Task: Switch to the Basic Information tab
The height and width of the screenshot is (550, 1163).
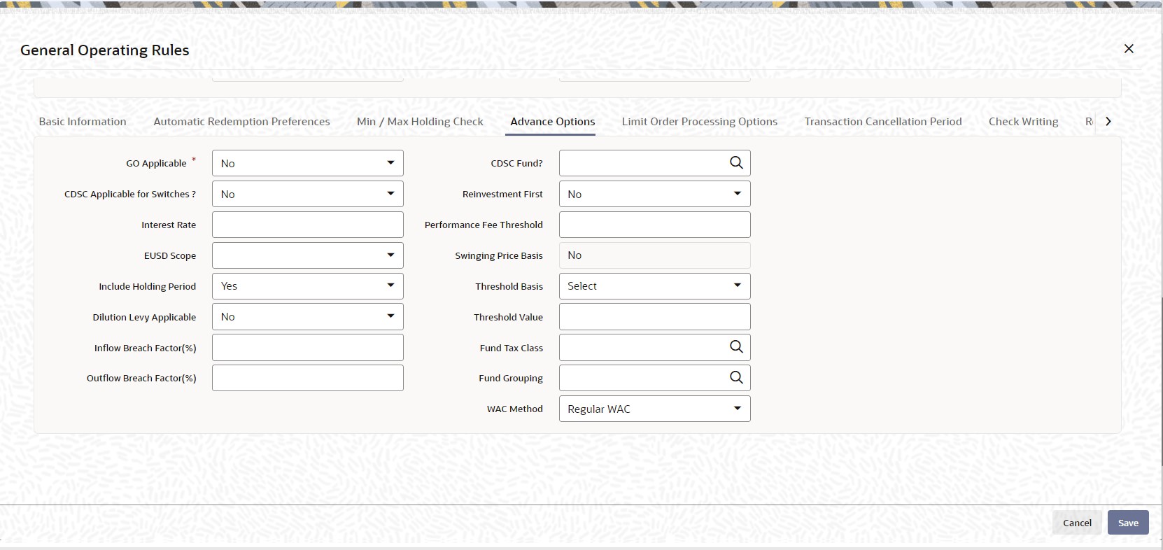Action: 83,121
